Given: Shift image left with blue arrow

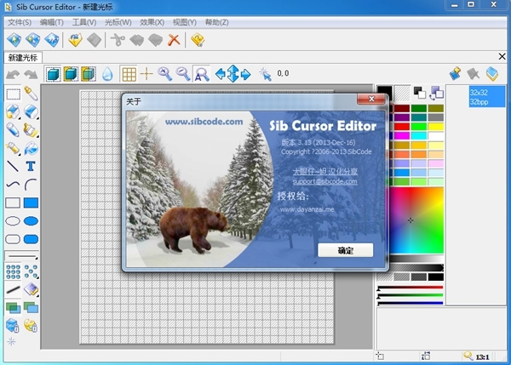Looking at the screenshot, I should click(x=221, y=74).
